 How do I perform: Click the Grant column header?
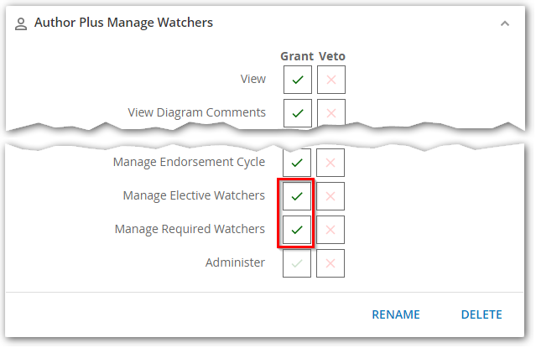pyautogui.click(x=296, y=56)
